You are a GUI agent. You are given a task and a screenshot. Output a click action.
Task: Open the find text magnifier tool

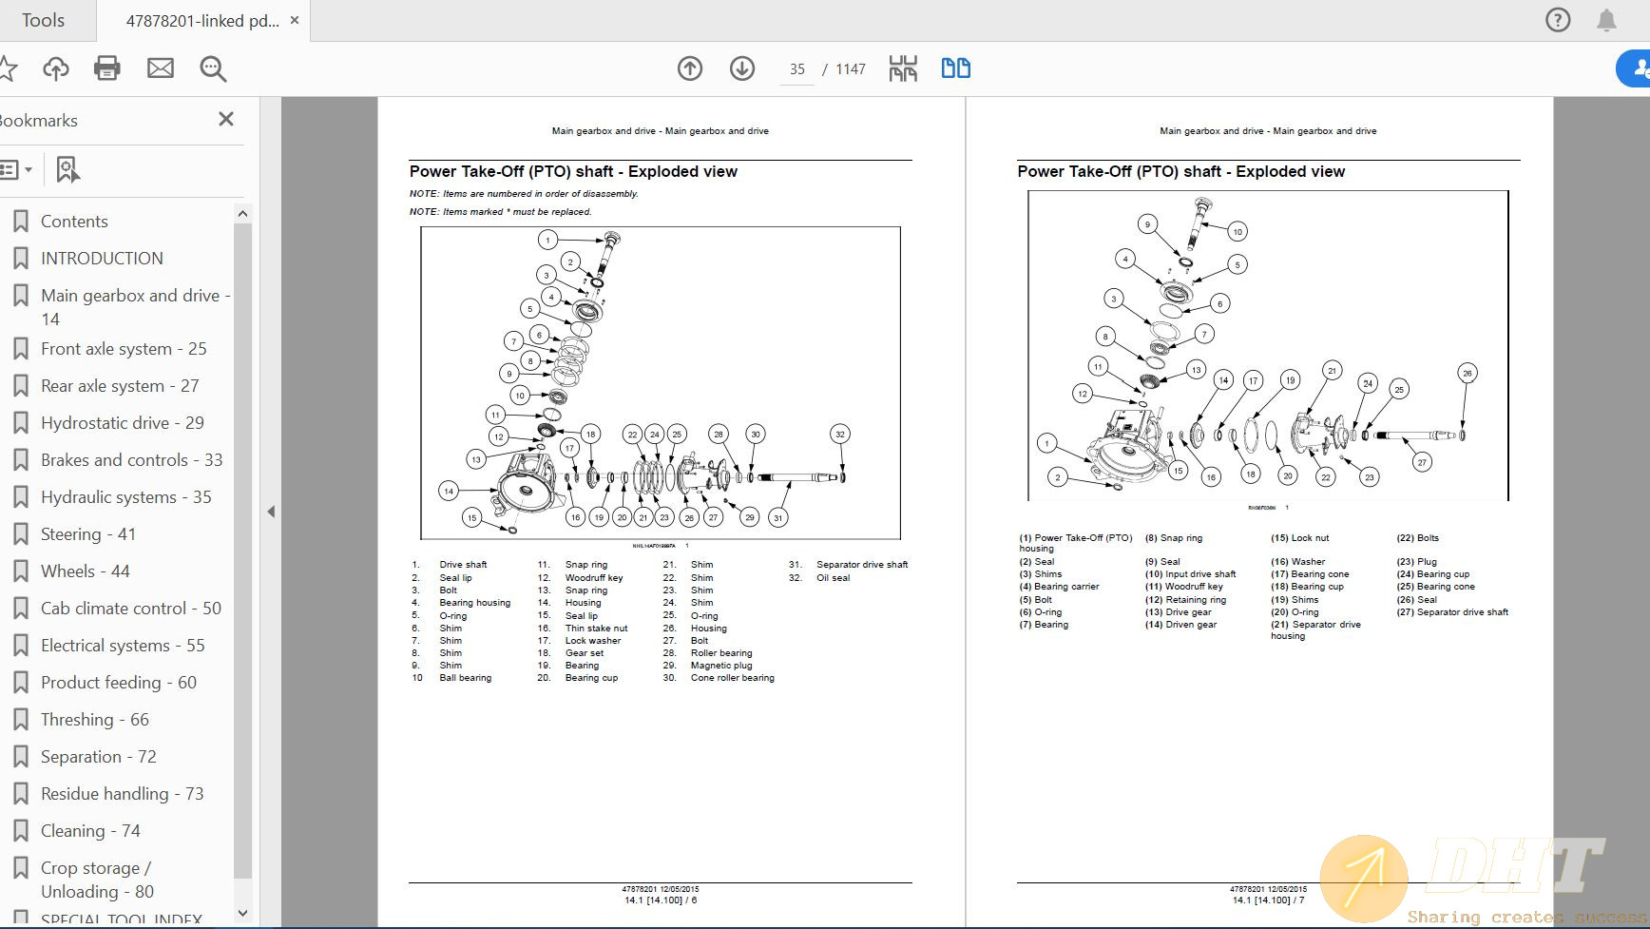[x=213, y=68]
